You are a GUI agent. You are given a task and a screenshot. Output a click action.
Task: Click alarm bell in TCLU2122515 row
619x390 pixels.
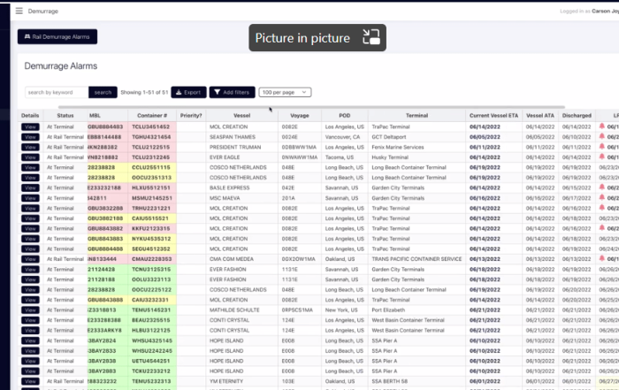[601, 147]
